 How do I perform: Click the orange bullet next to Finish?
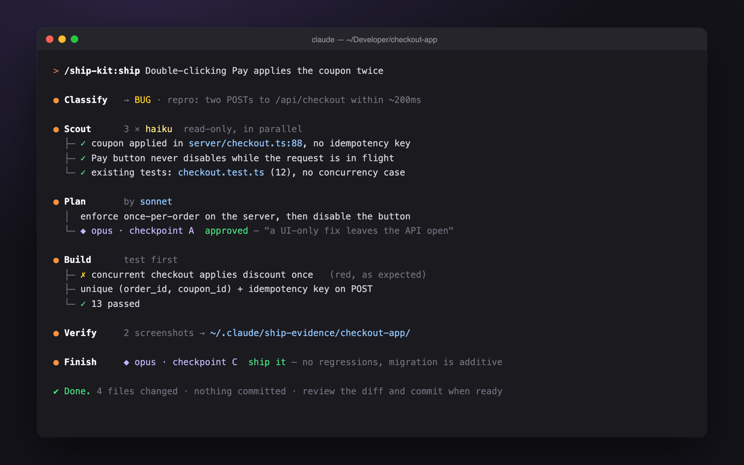pos(56,363)
